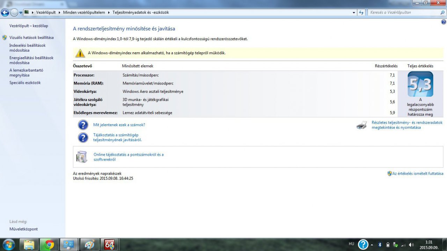Open Online tájékoztatás a pontszámokról link

pyautogui.click(x=129, y=157)
